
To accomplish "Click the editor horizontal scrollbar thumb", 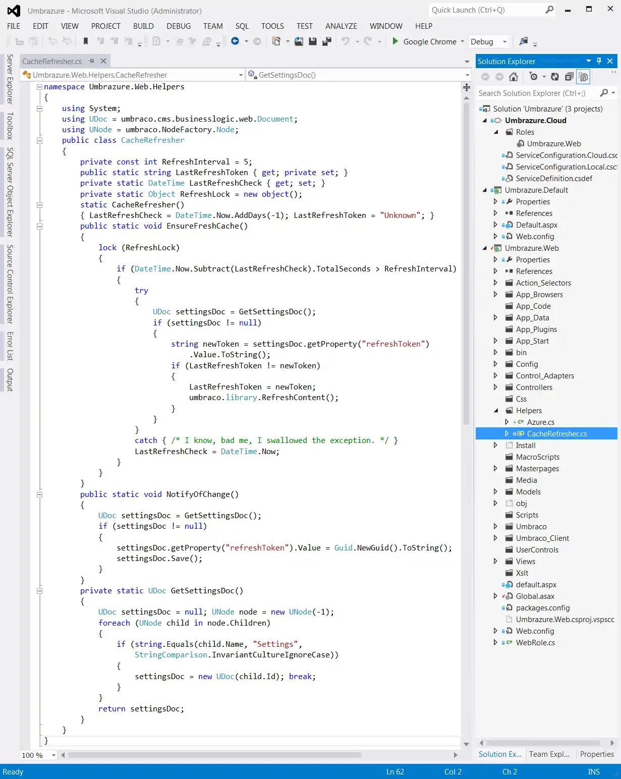I will pyautogui.click(x=215, y=755).
